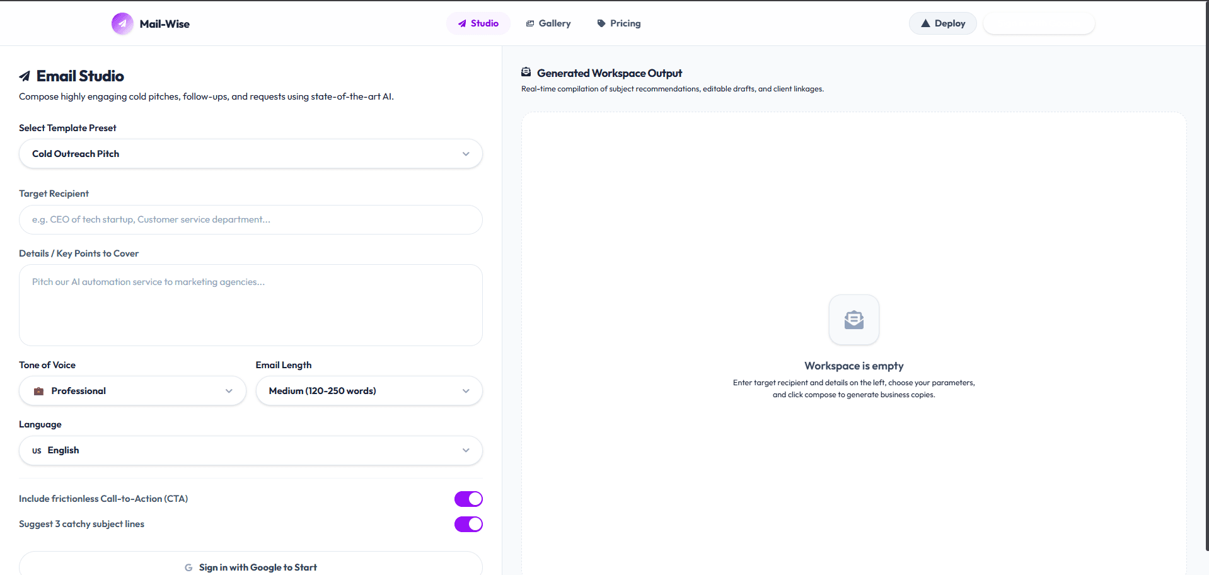Screen dimensions: 1209x575
Task: Click the Deploy button
Action: point(943,23)
